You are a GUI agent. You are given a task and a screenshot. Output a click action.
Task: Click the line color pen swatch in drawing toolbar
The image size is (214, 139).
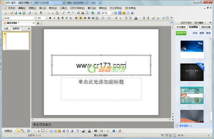(x=83, y=131)
